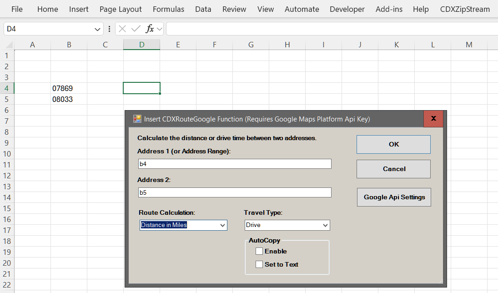The height and width of the screenshot is (293, 498).
Task: Select the active cell D4
Action: coord(141,88)
